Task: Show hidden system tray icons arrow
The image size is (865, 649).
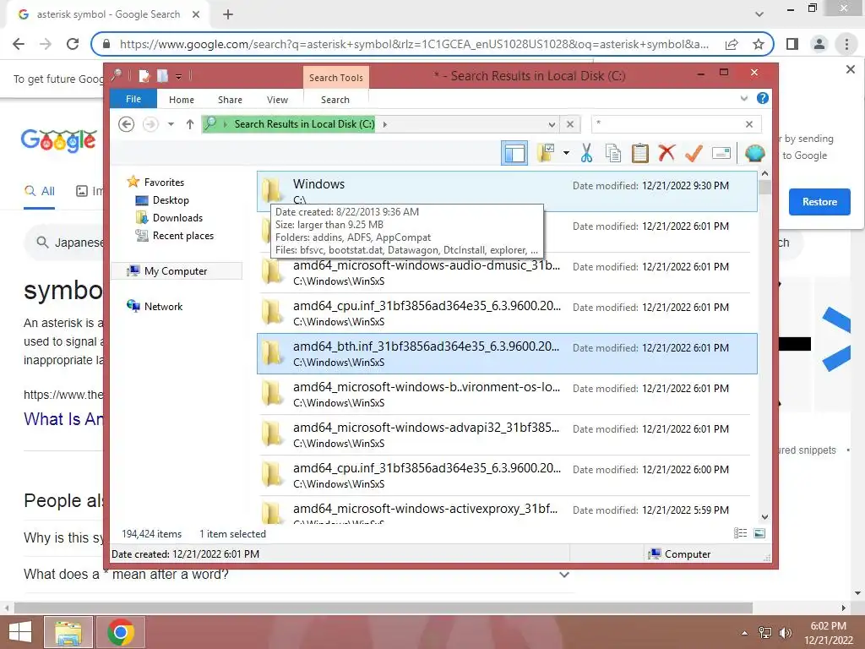Action: pos(744,633)
